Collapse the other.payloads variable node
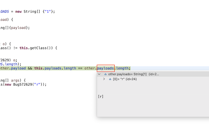 (x=99, y=74)
